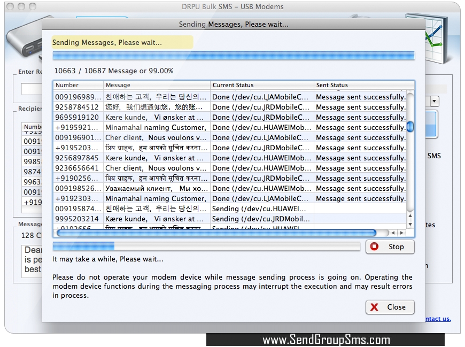Click the Russian message 'Уважаемый клиент' cell
This screenshot has width=465, height=347.
click(x=157, y=188)
